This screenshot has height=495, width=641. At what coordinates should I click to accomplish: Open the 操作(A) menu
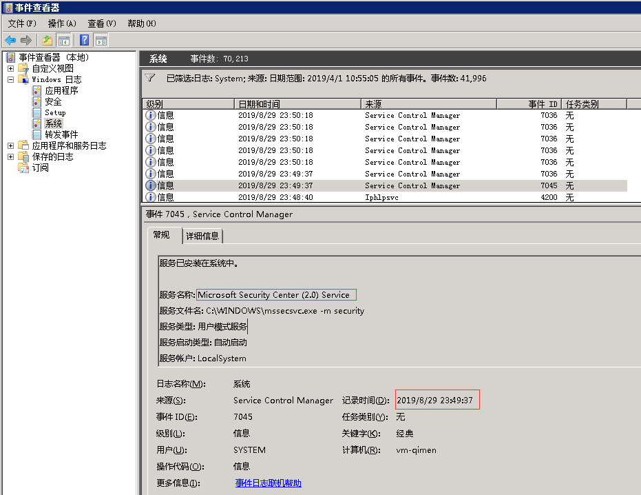coord(62,23)
